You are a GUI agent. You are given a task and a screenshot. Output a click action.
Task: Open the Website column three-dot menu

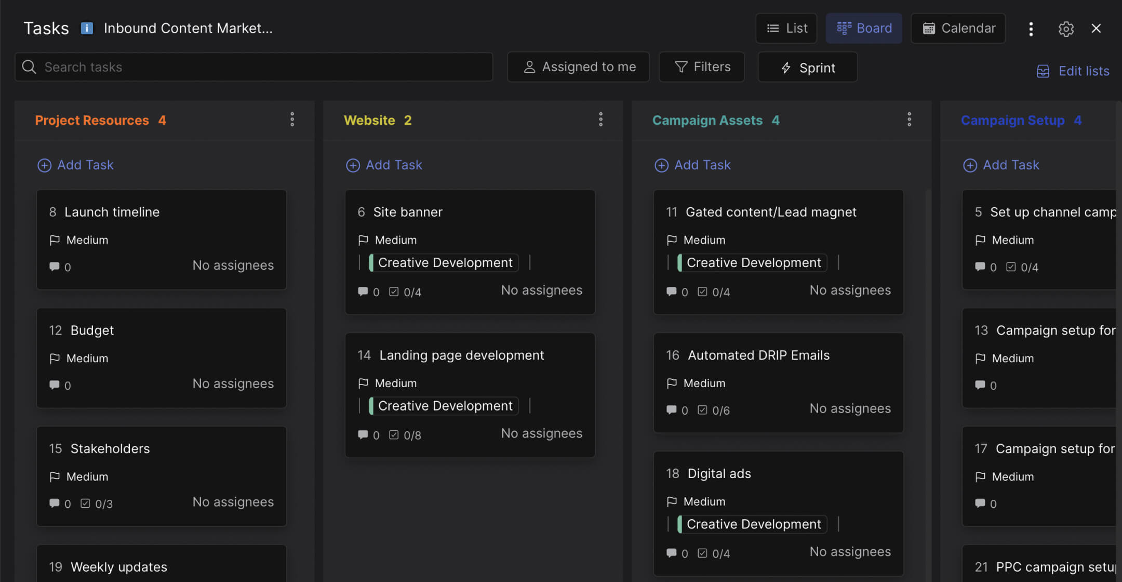click(x=600, y=120)
